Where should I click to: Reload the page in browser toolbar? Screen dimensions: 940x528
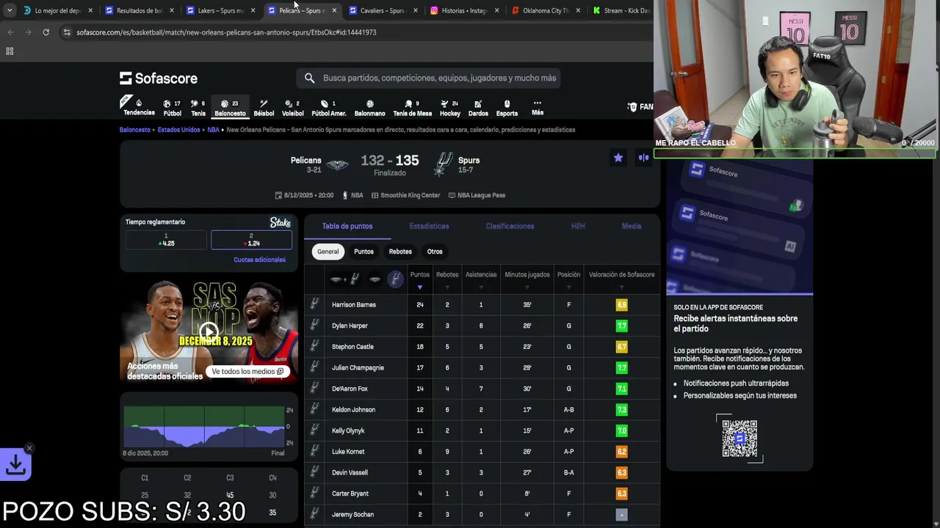(x=46, y=32)
